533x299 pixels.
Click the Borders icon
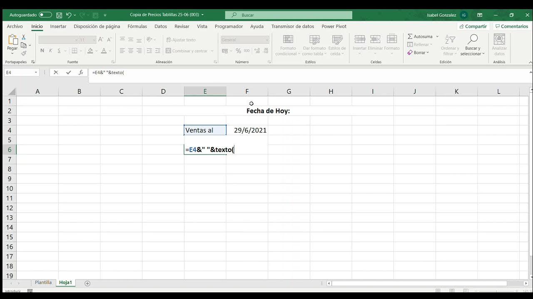point(75,51)
